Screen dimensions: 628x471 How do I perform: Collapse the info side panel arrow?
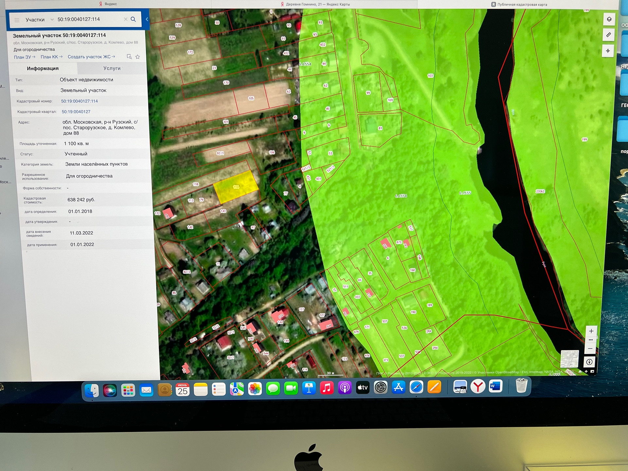(147, 19)
